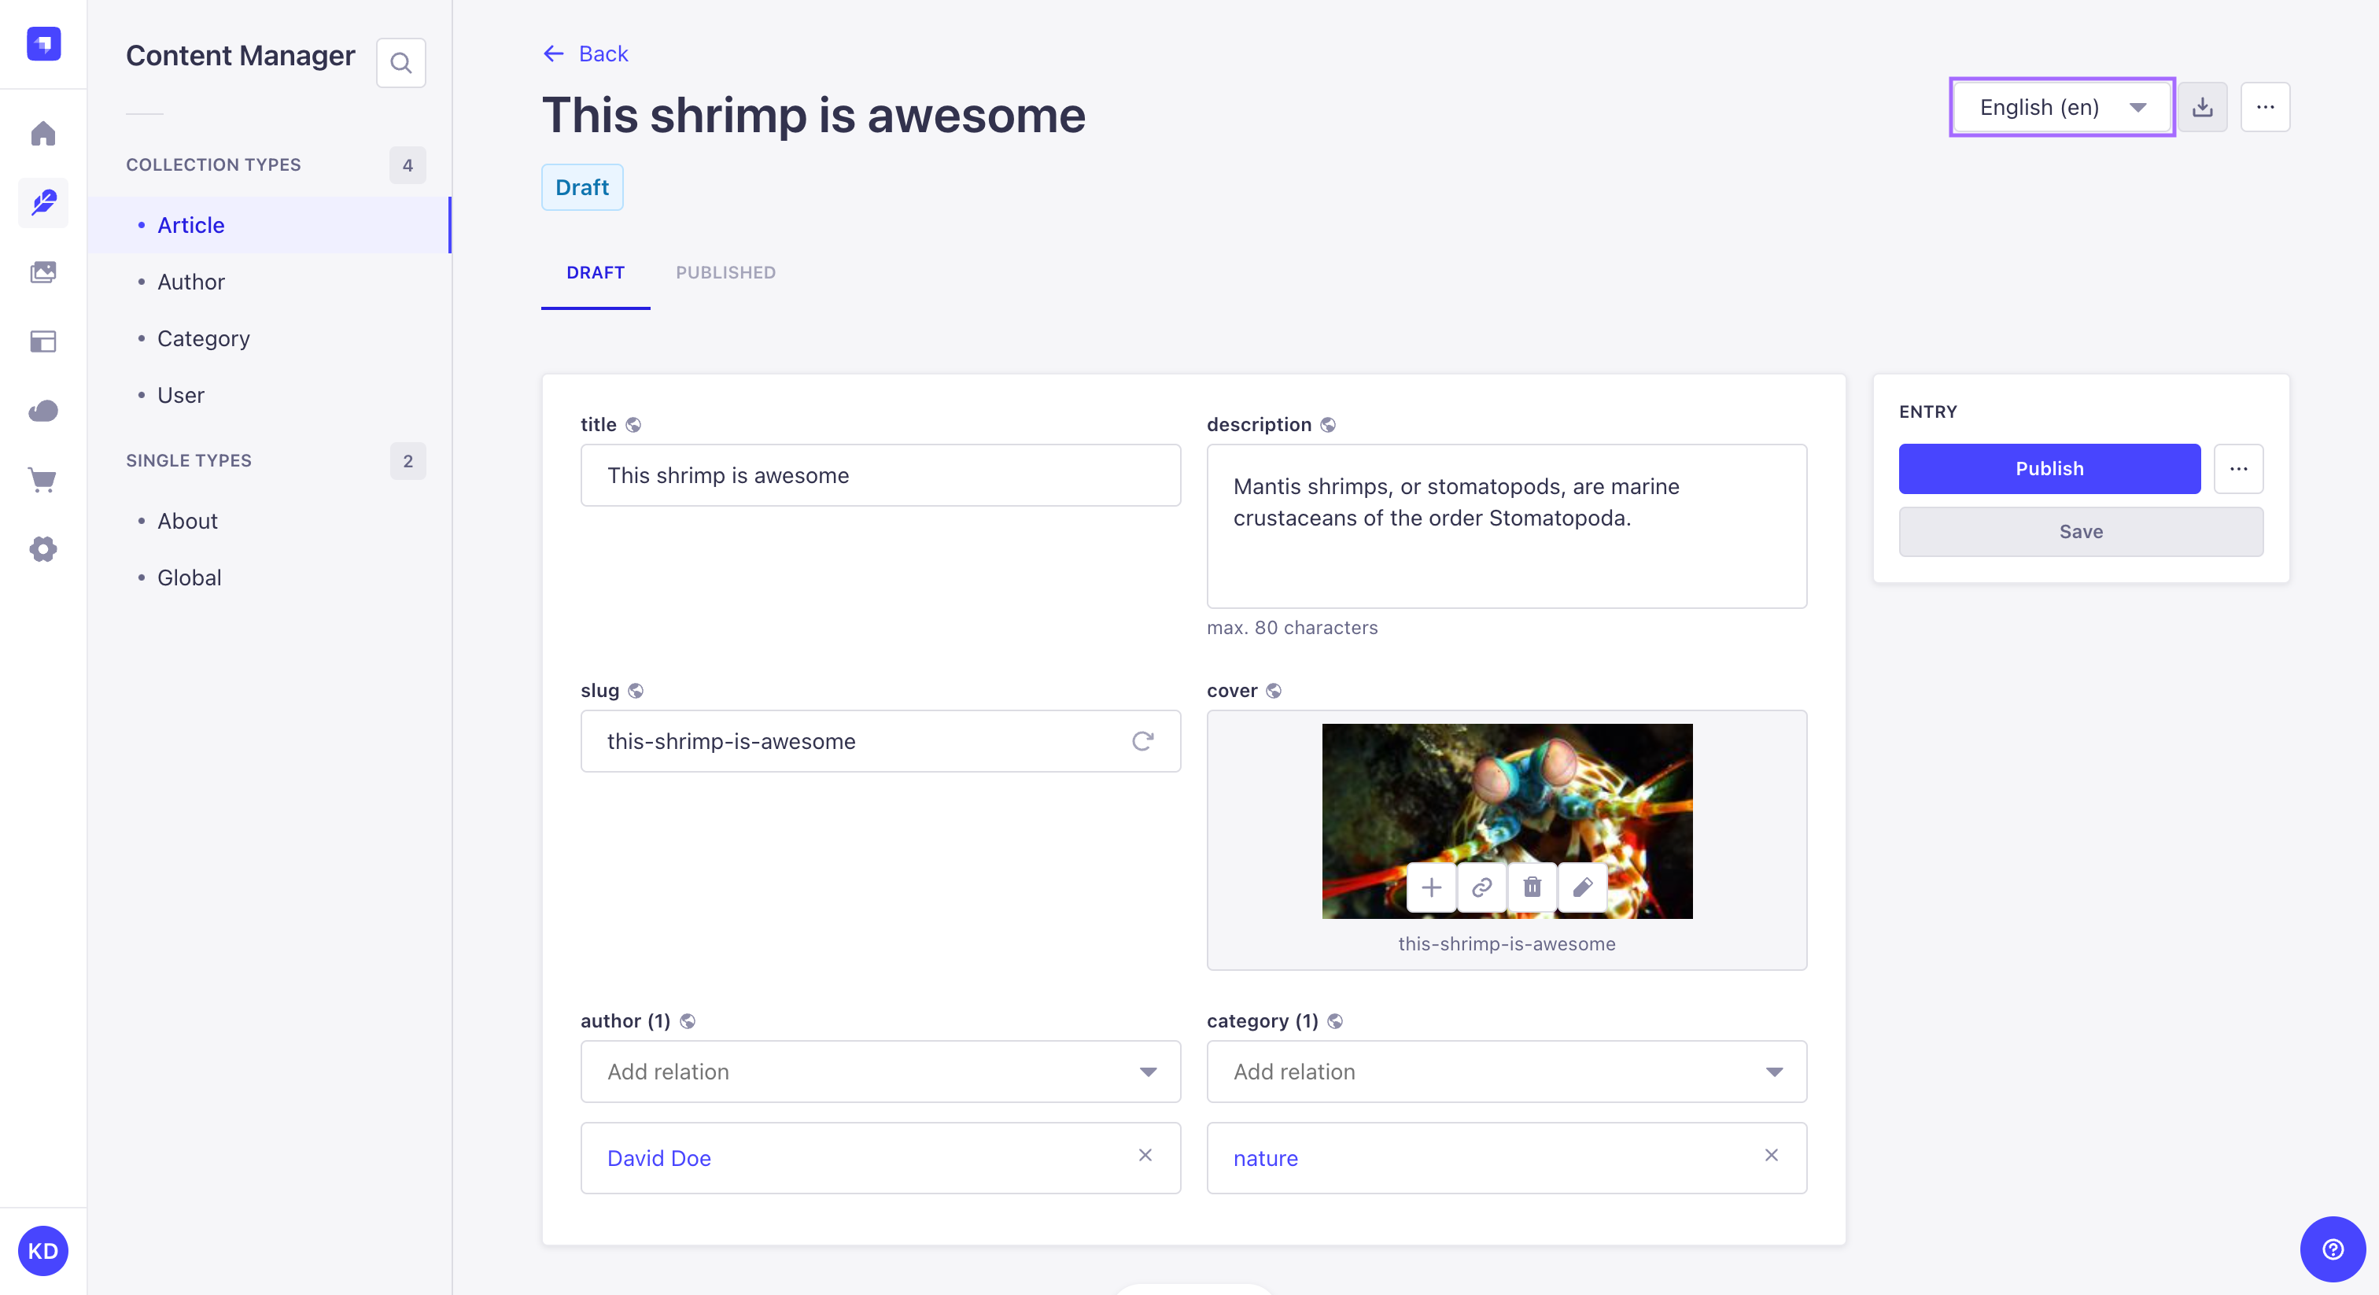The image size is (2379, 1295).
Task: Open the Content-Type Builder icon
Action: (42, 341)
